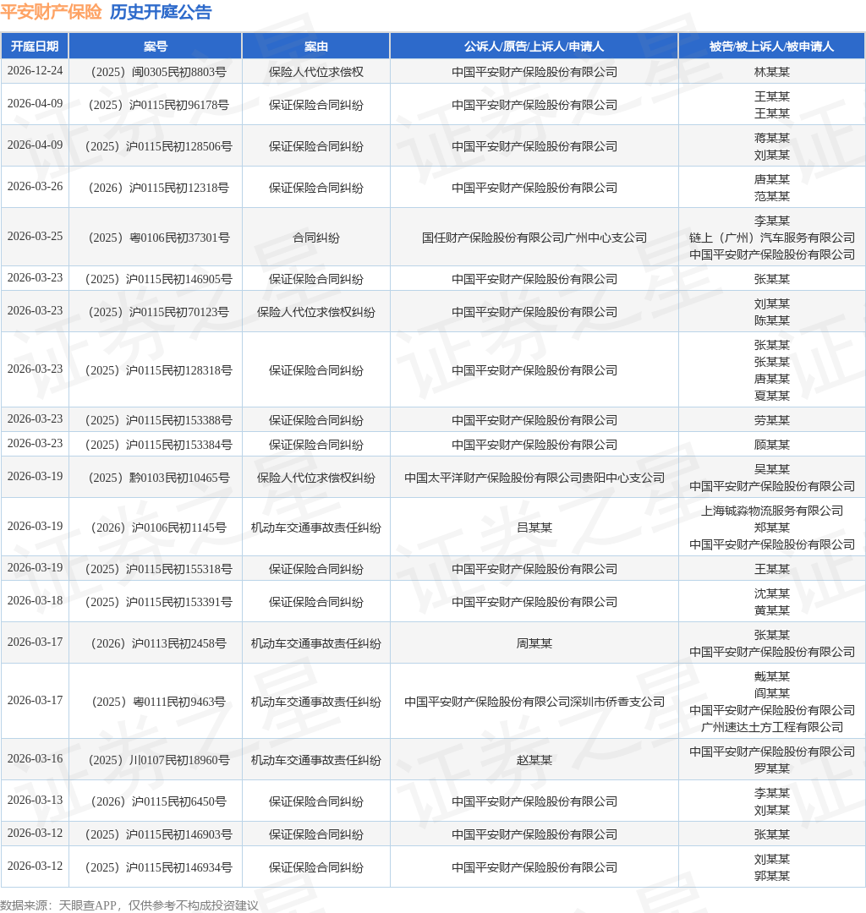Select case number (2025)沪0115民初70123号
The image size is (866, 913).
point(156,313)
